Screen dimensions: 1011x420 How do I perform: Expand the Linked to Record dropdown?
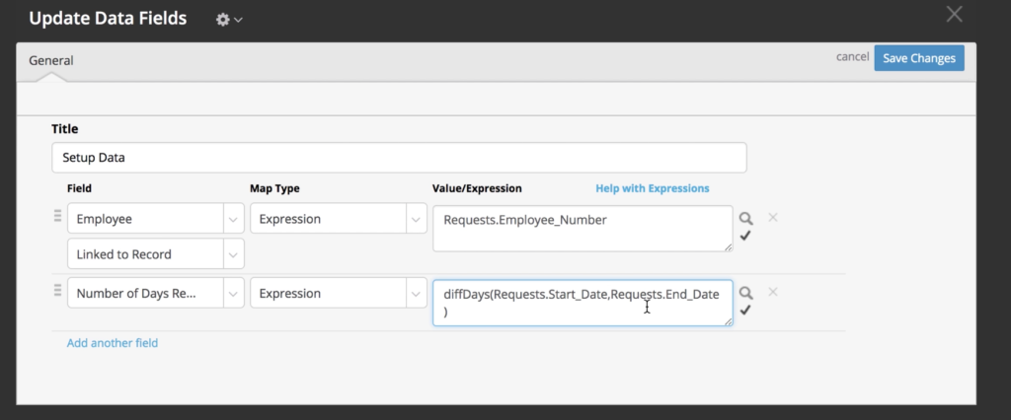coord(155,253)
